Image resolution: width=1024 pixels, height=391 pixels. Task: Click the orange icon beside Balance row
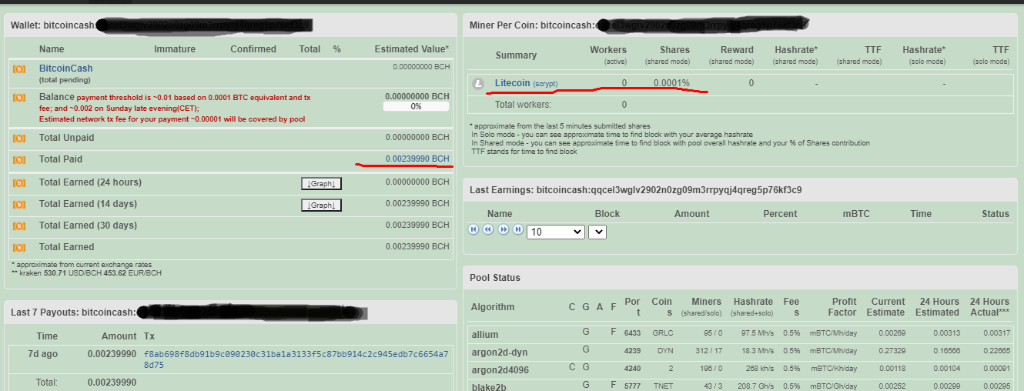tap(19, 99)
